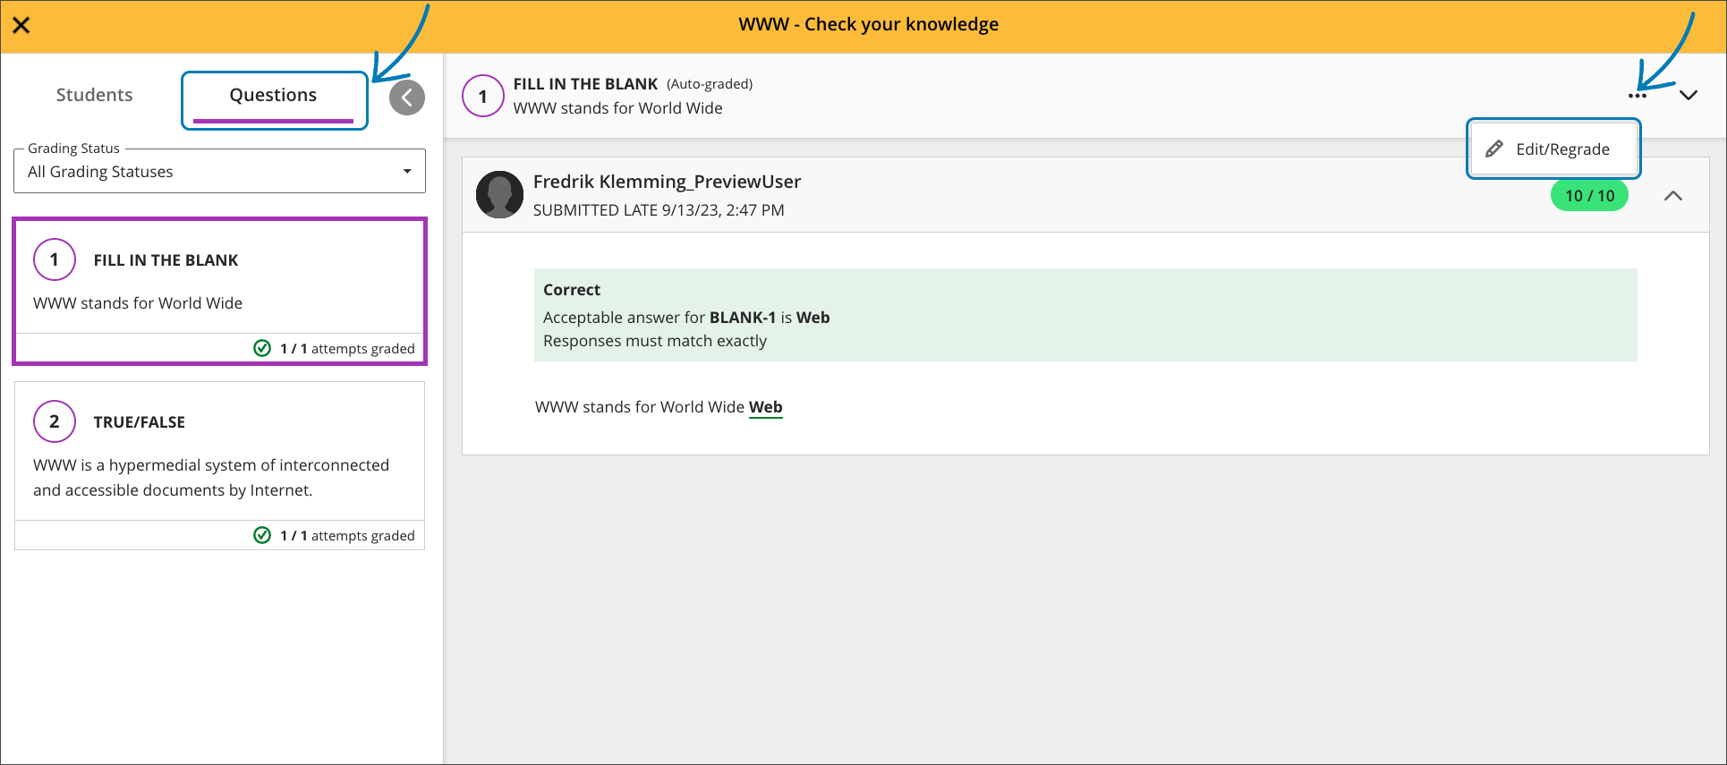Click Fredrik Klemming's profile avatar
1727x765 pixels.
click(x=499, y=195)
